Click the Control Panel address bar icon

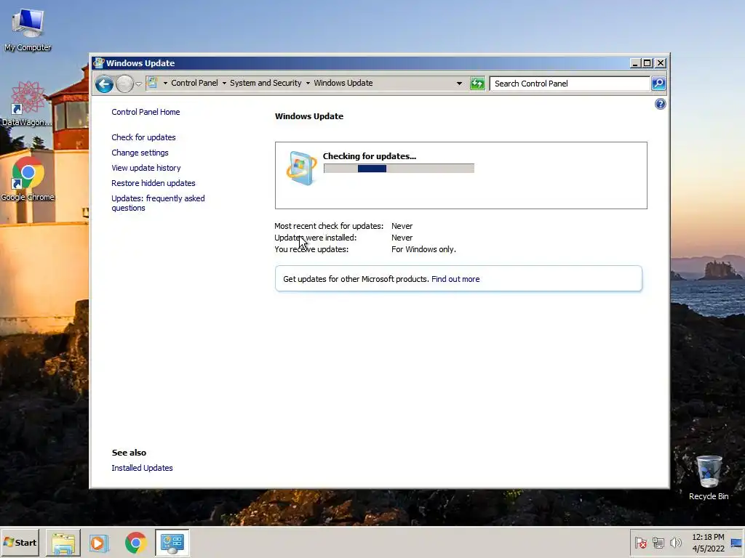point(152,83)
